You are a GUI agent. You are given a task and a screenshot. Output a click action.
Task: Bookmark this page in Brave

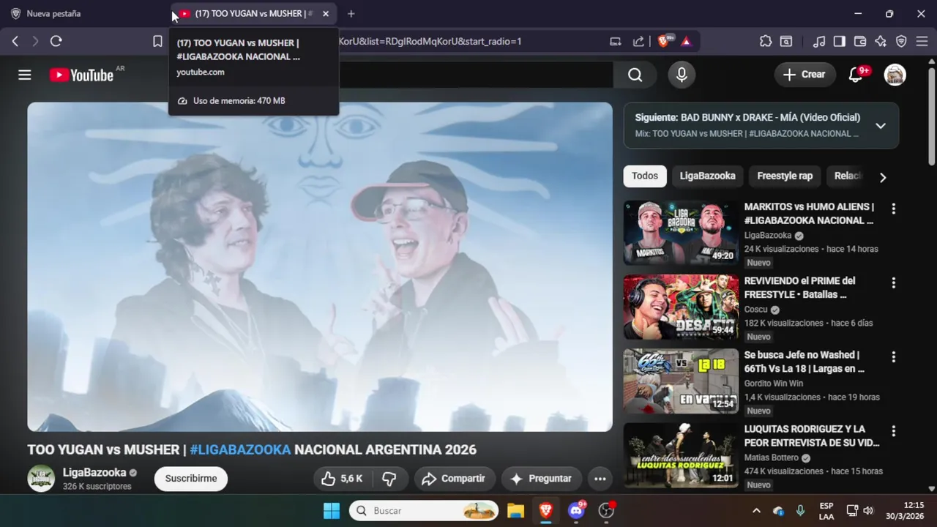pyautogui.click(x=157, y=41)
